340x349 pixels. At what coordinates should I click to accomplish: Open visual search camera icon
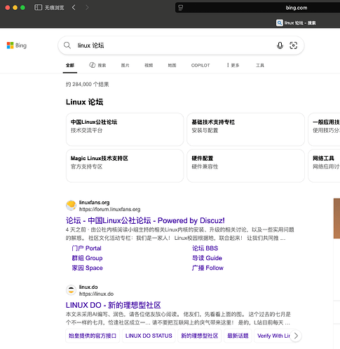point(293,45)
